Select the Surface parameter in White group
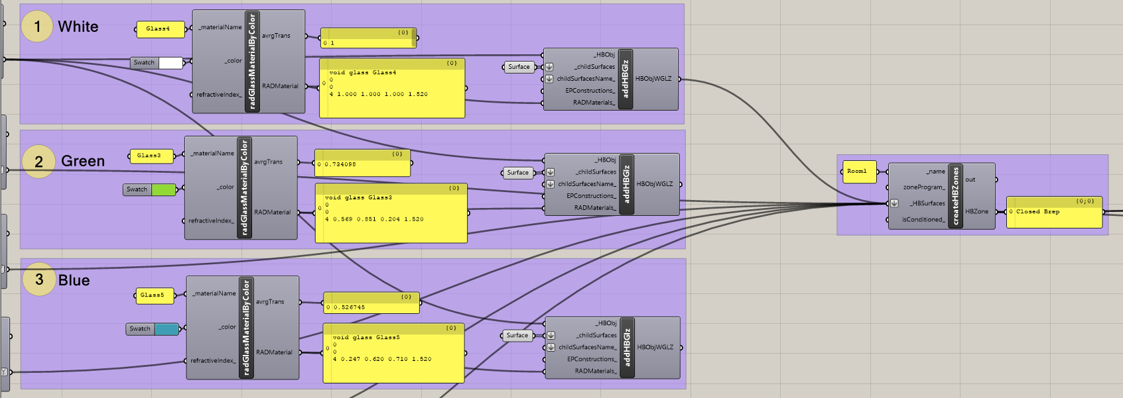Image resolution: width=1123 pixels, height=398 pixels. pos(519,67)
